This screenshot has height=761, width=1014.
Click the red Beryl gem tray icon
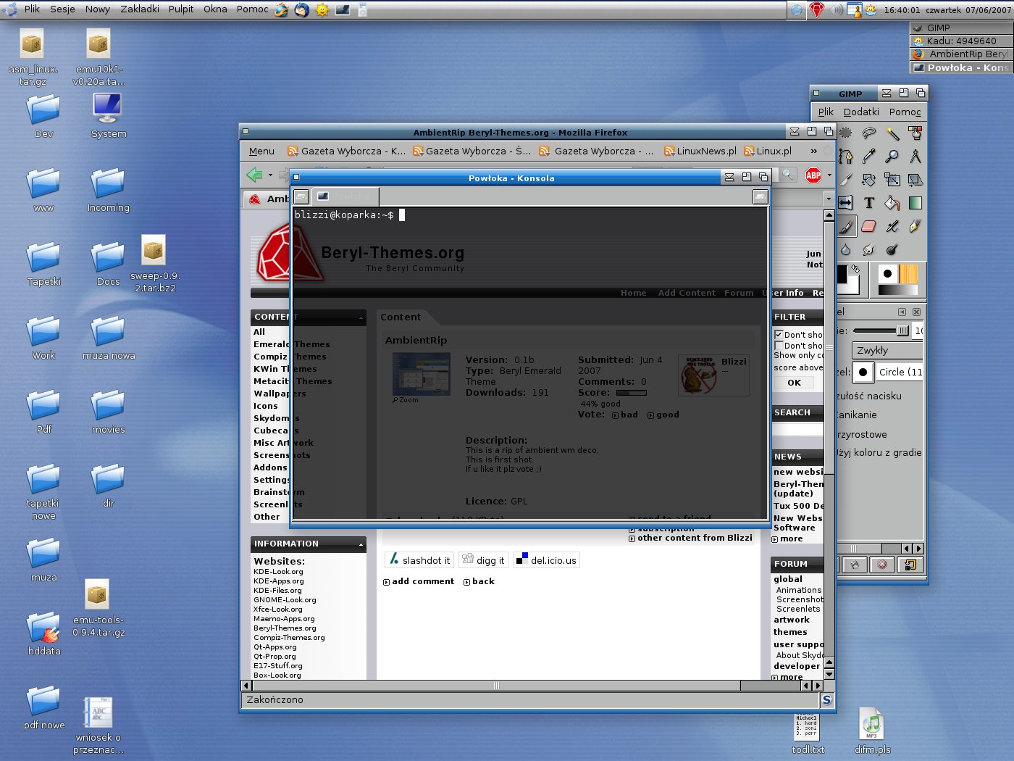[817, 10]
